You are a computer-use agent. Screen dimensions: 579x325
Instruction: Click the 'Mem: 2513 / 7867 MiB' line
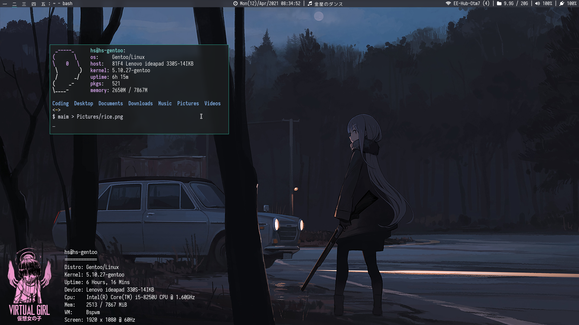tap(96, 305)
